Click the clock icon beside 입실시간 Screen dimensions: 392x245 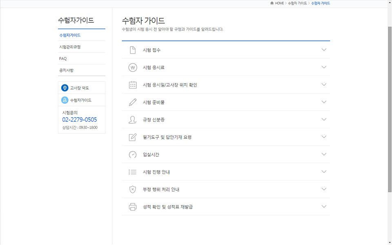pyautogui.click(x=132, y=155)
